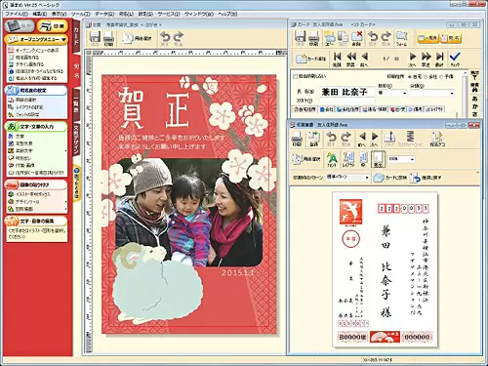Jump to the last card record icon

pyautogui.click(x=439, y=59)
